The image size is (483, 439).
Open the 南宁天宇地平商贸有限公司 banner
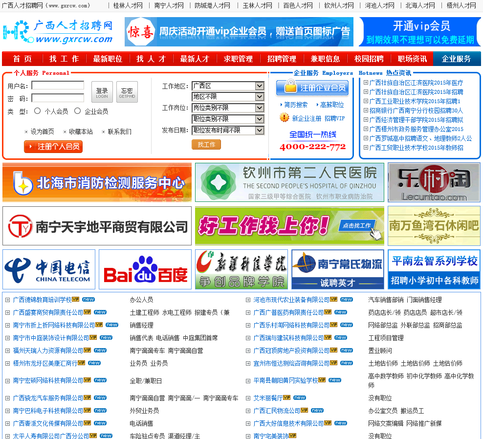pos(97,226)
